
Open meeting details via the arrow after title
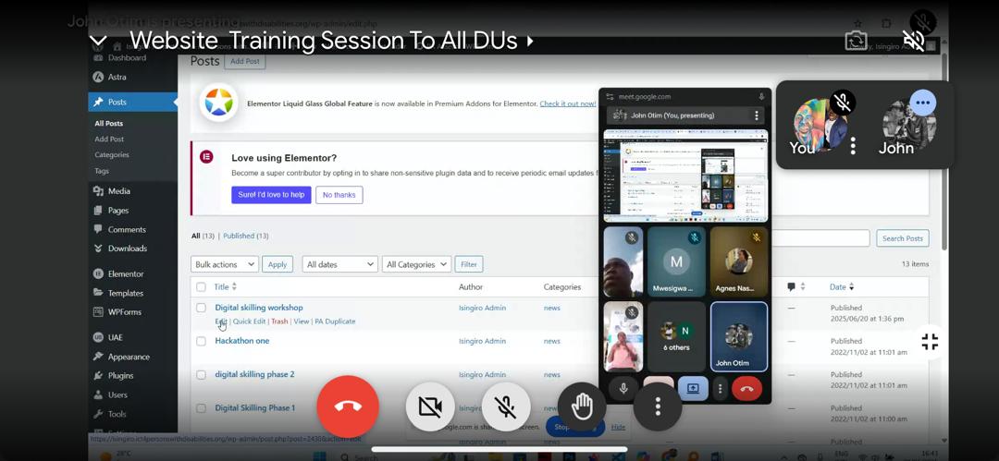(x=529, y=42)
